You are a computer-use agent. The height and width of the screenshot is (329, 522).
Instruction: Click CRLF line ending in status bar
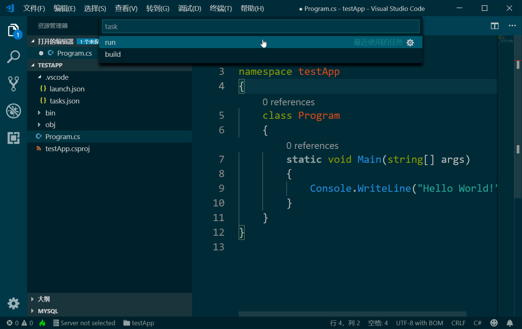458,323
